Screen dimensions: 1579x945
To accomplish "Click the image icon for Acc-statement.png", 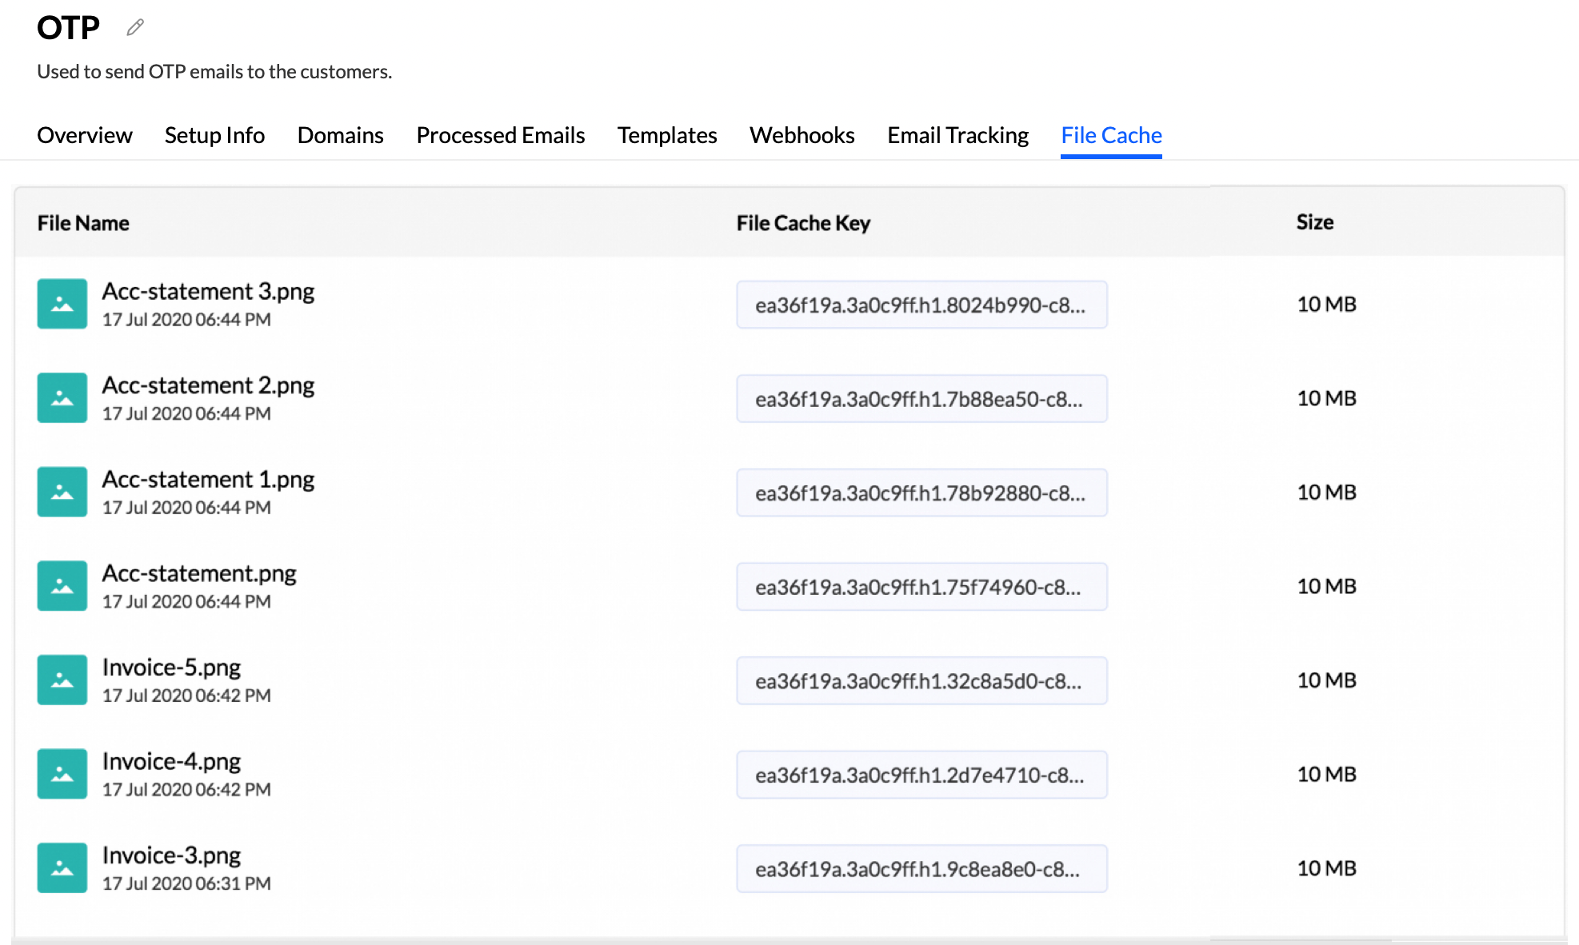I will (x=62, y=585).
